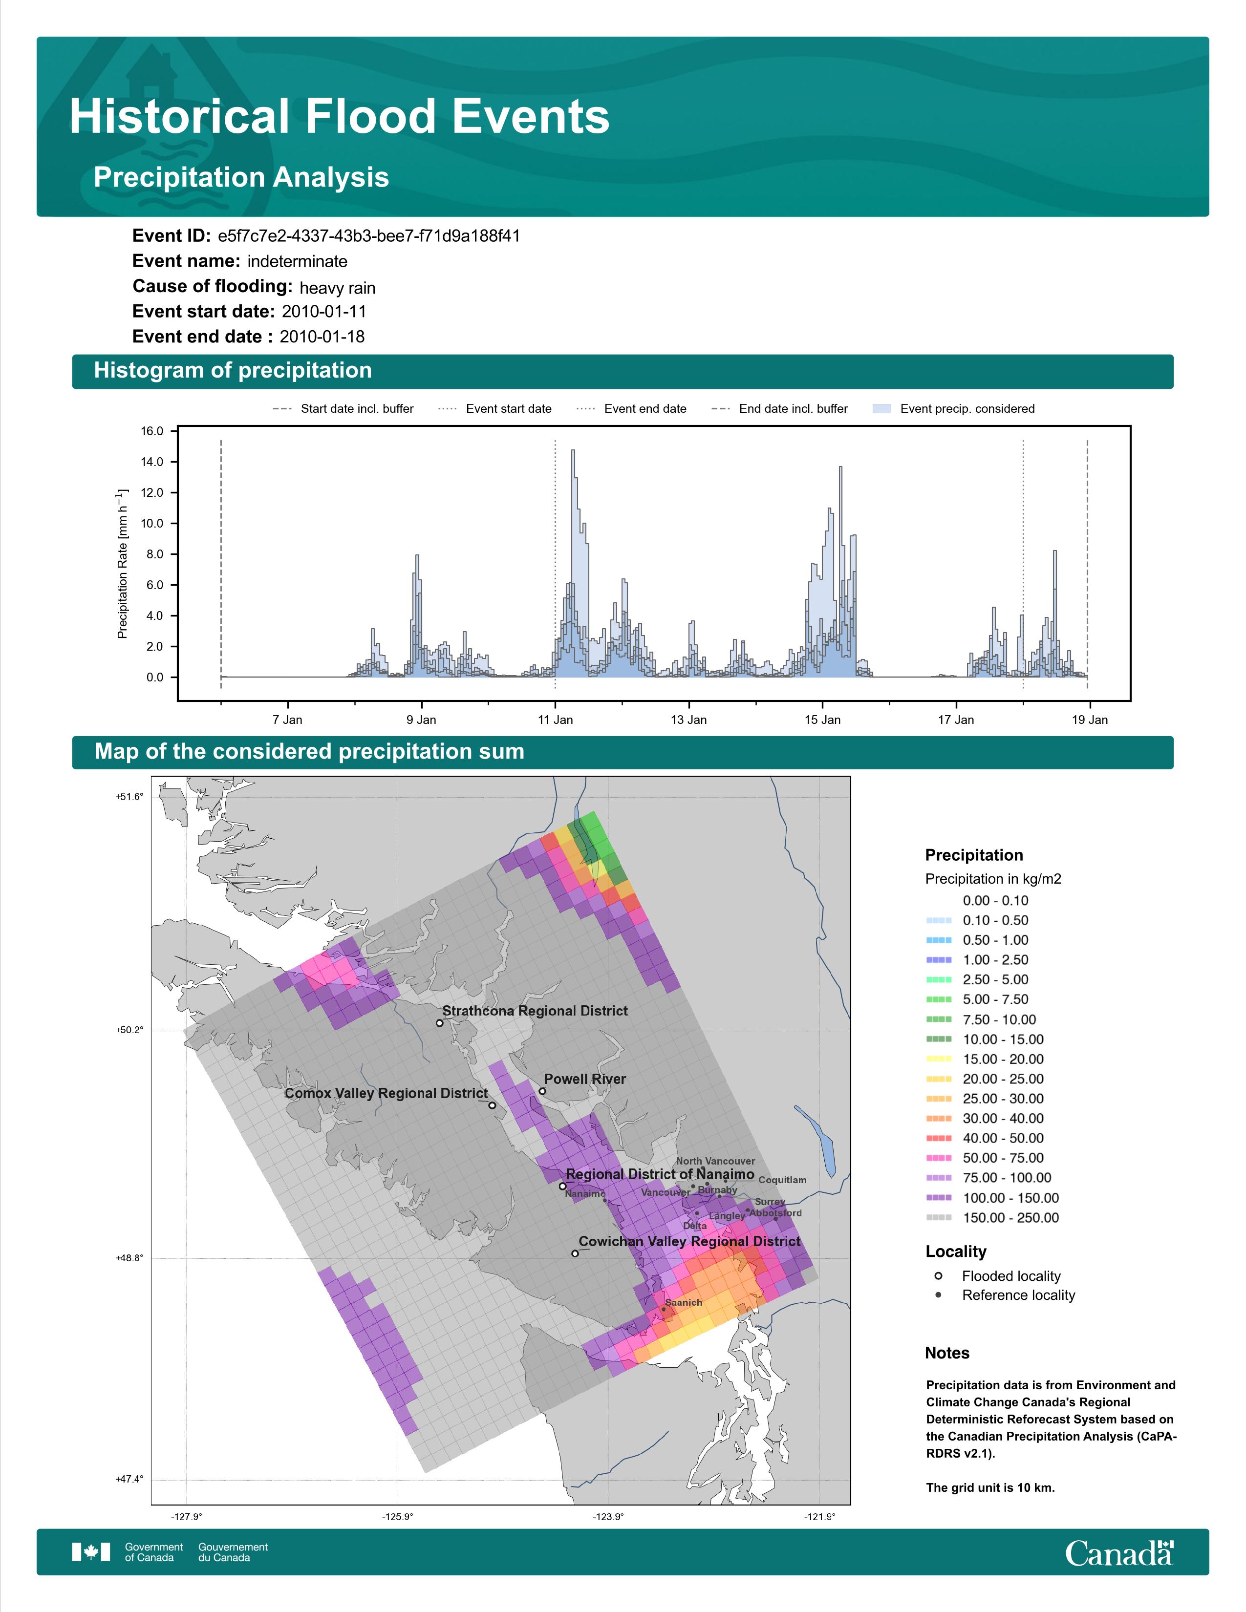Screen dimensions: 1246x1612
Task: Click the 40.00 - 50.00 red swatch
Action: [x=938, y=1138]
